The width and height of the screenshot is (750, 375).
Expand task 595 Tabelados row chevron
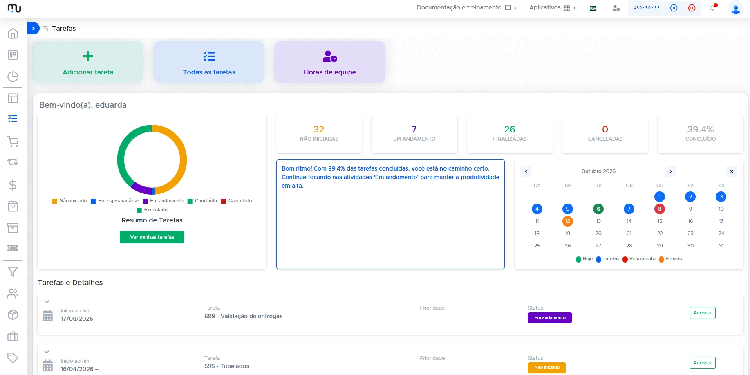point(47,352)
